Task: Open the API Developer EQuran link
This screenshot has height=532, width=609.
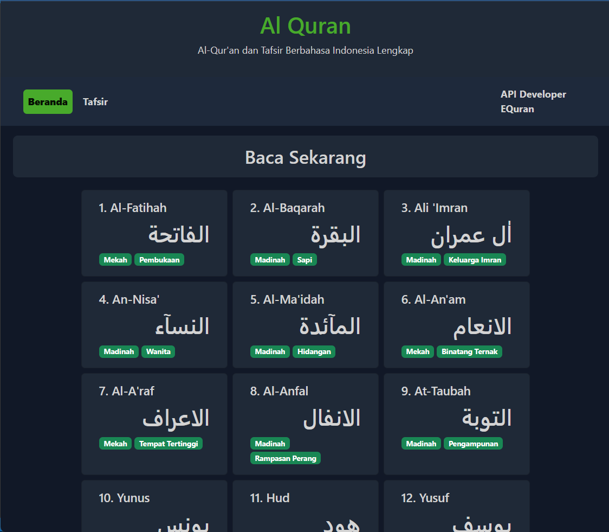Action: 534,101
